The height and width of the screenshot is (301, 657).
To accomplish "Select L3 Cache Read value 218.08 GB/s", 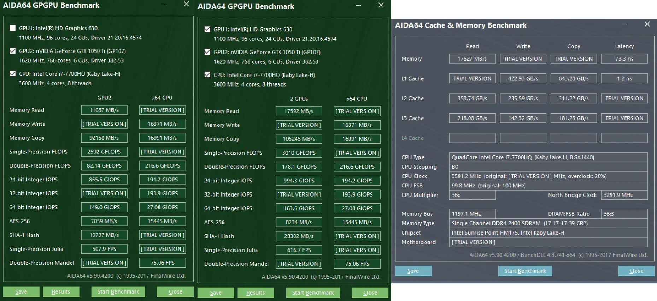I will pyautogui.click(x=472, y=118).
